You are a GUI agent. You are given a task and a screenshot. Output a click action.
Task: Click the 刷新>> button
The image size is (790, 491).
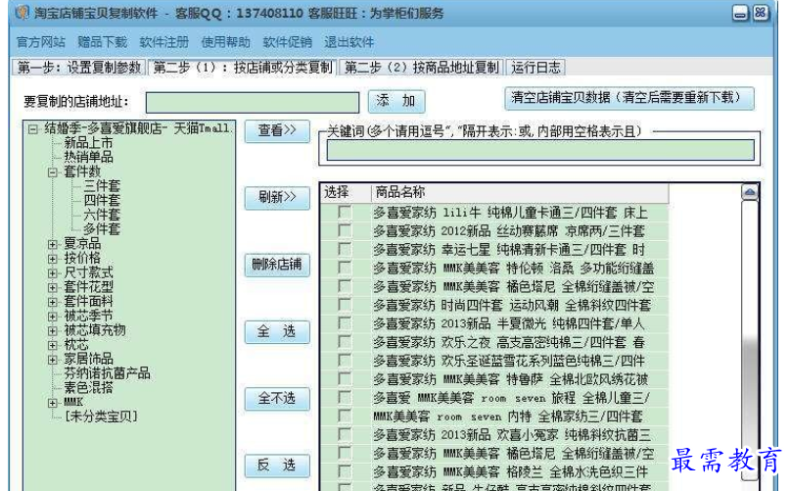277,198
